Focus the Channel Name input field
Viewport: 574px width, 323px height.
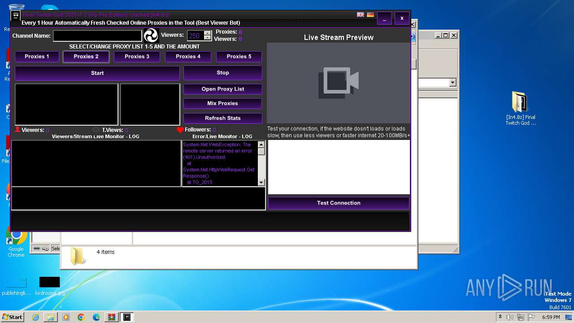click(x=97, y=35)
